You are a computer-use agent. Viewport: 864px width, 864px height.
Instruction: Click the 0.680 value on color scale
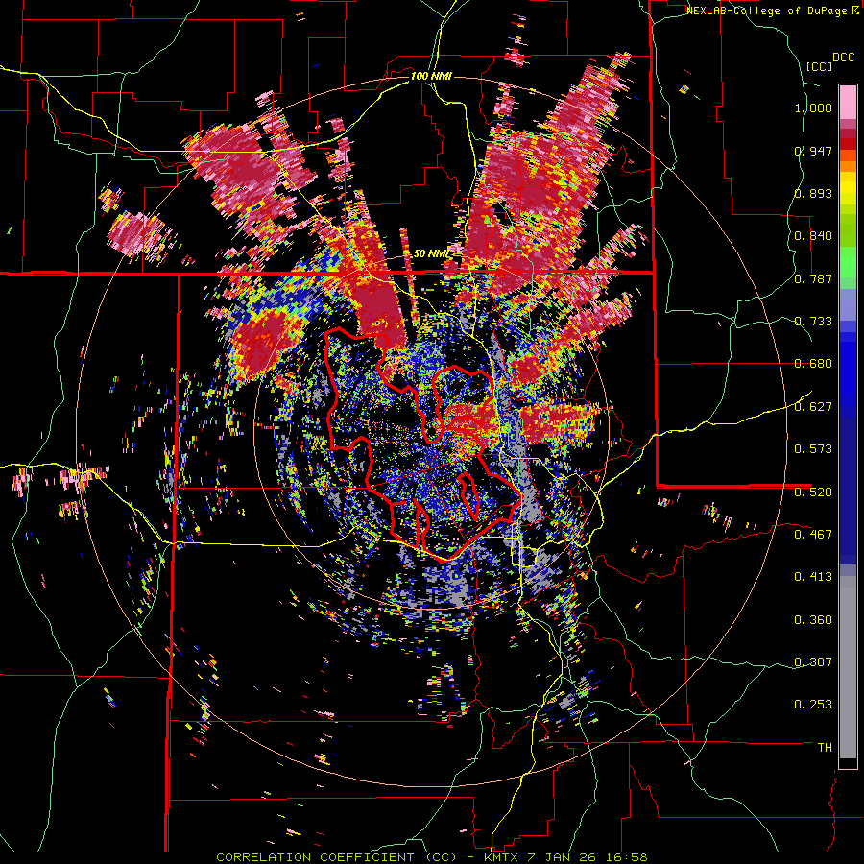point(813,364)
